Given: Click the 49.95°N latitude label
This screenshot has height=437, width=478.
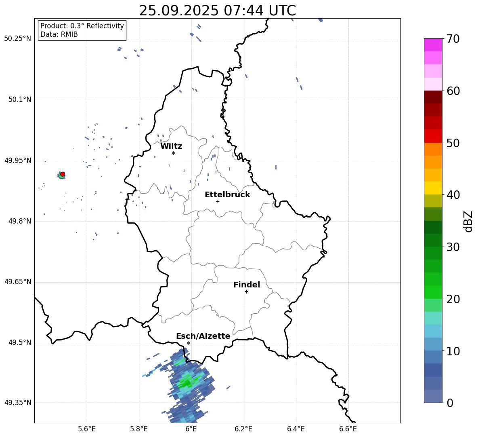Looking at the screenshot, I should [x=18, y=160].
